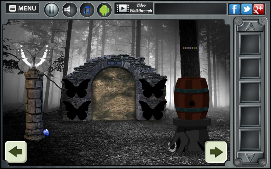Open the Video Walkthrough
This screenshot has width=271, height=169.
(134, 8)
